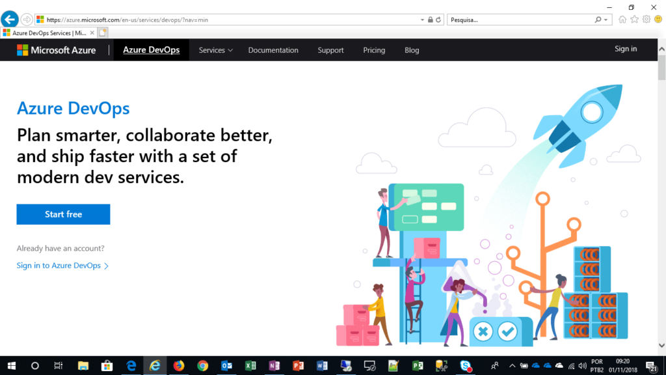Click the Start free button

[63, 214]
